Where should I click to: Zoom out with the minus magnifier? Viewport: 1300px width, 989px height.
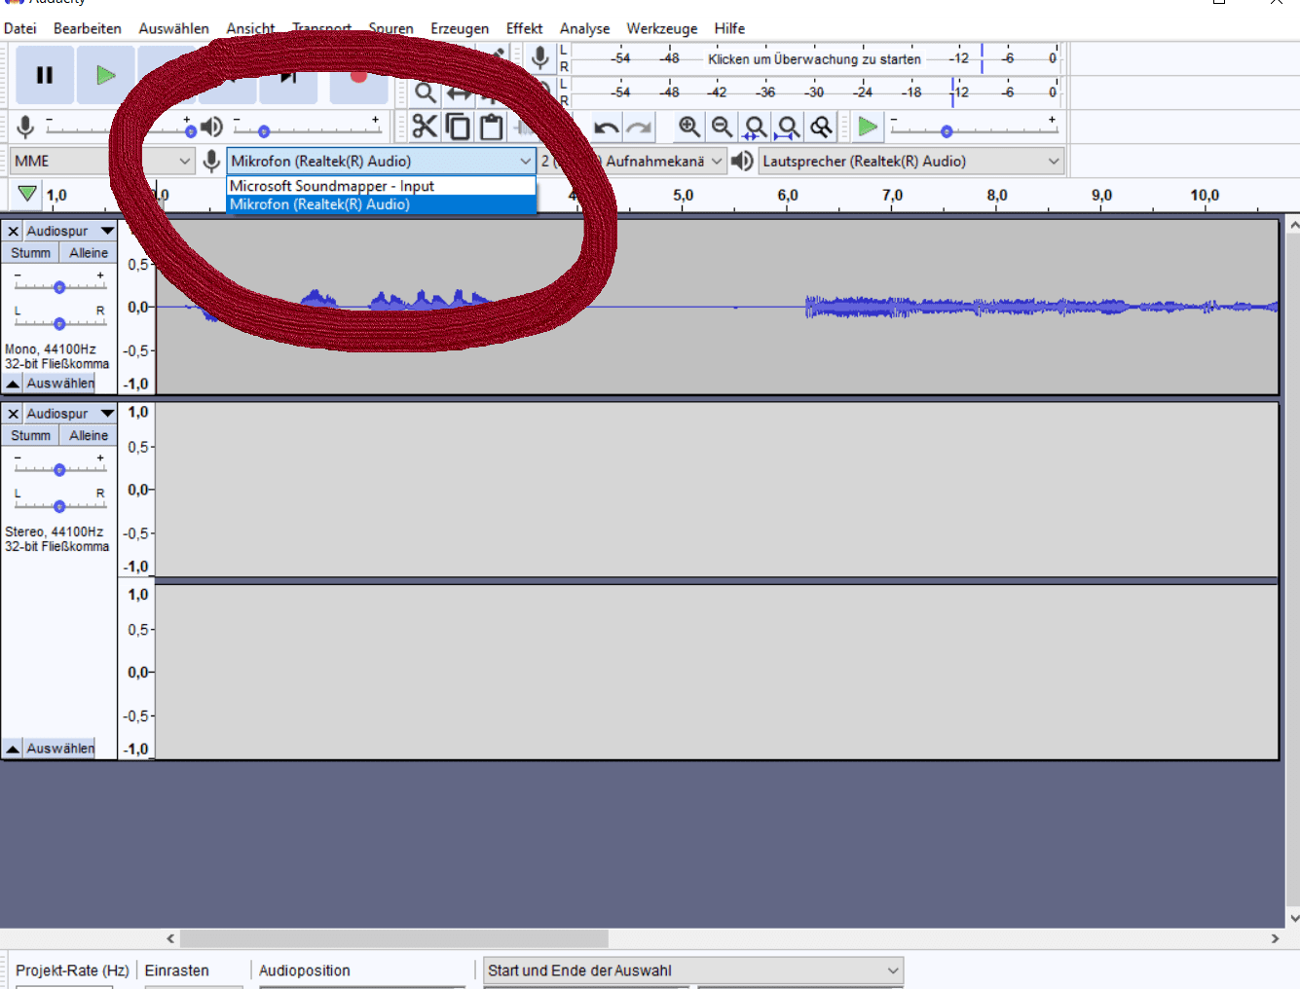tap(722, 128)
